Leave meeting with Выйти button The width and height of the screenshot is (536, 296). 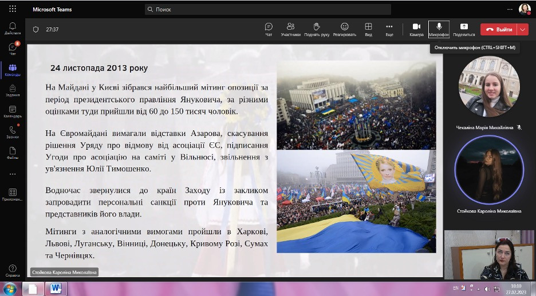[x=499, y=30]
